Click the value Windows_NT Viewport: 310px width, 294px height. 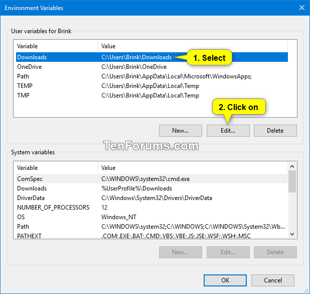pos(119,217)
